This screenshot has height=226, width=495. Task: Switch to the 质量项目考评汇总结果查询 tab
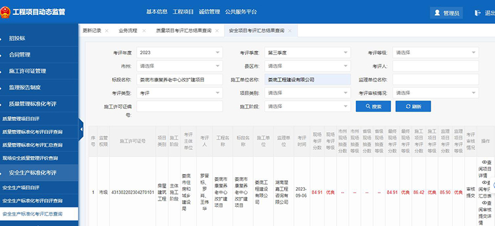pos(184,31)
